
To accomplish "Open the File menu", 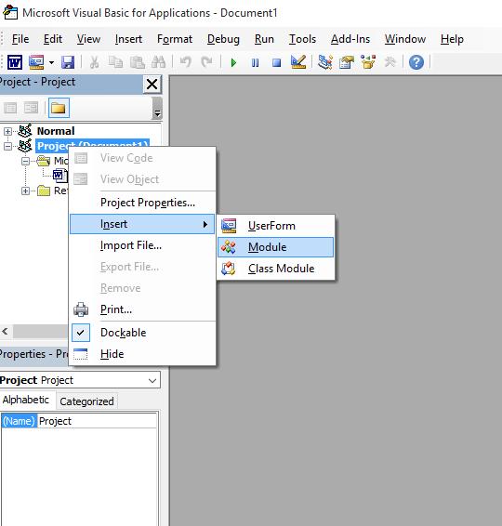I will 20,39.
